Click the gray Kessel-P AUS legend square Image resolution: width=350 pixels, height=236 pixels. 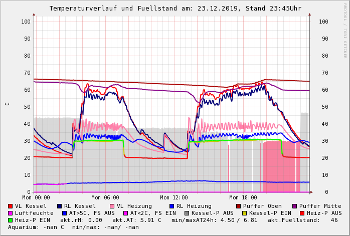pyautogui.click(x=187, y=213)
